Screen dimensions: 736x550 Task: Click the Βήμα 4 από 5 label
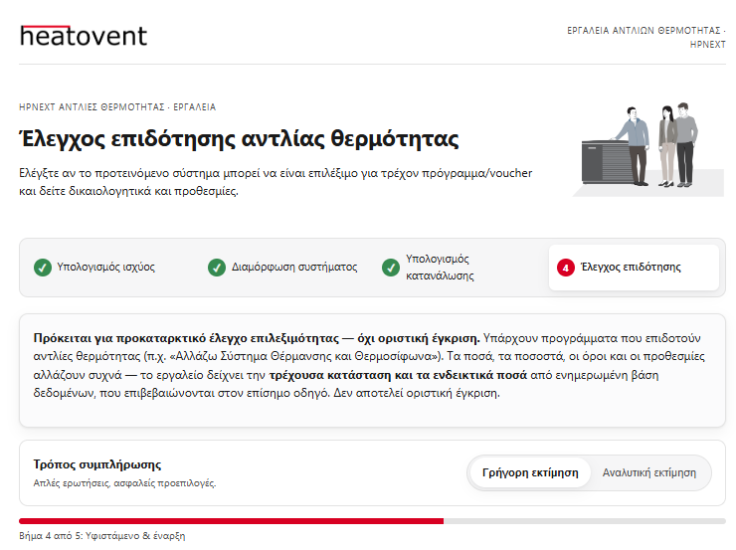click(x=101, y=535)
